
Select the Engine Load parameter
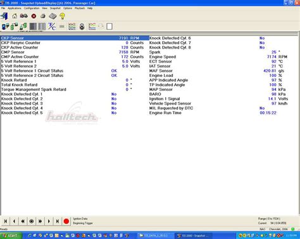(223, 76)
